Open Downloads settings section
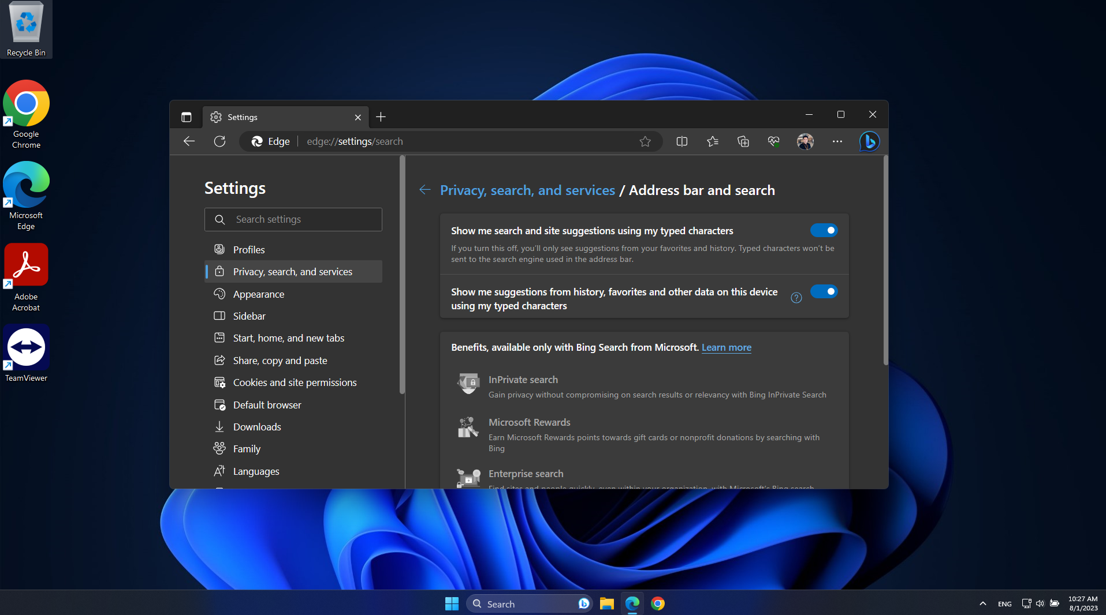The image size is (1106, 615). [x=293, y=427]
